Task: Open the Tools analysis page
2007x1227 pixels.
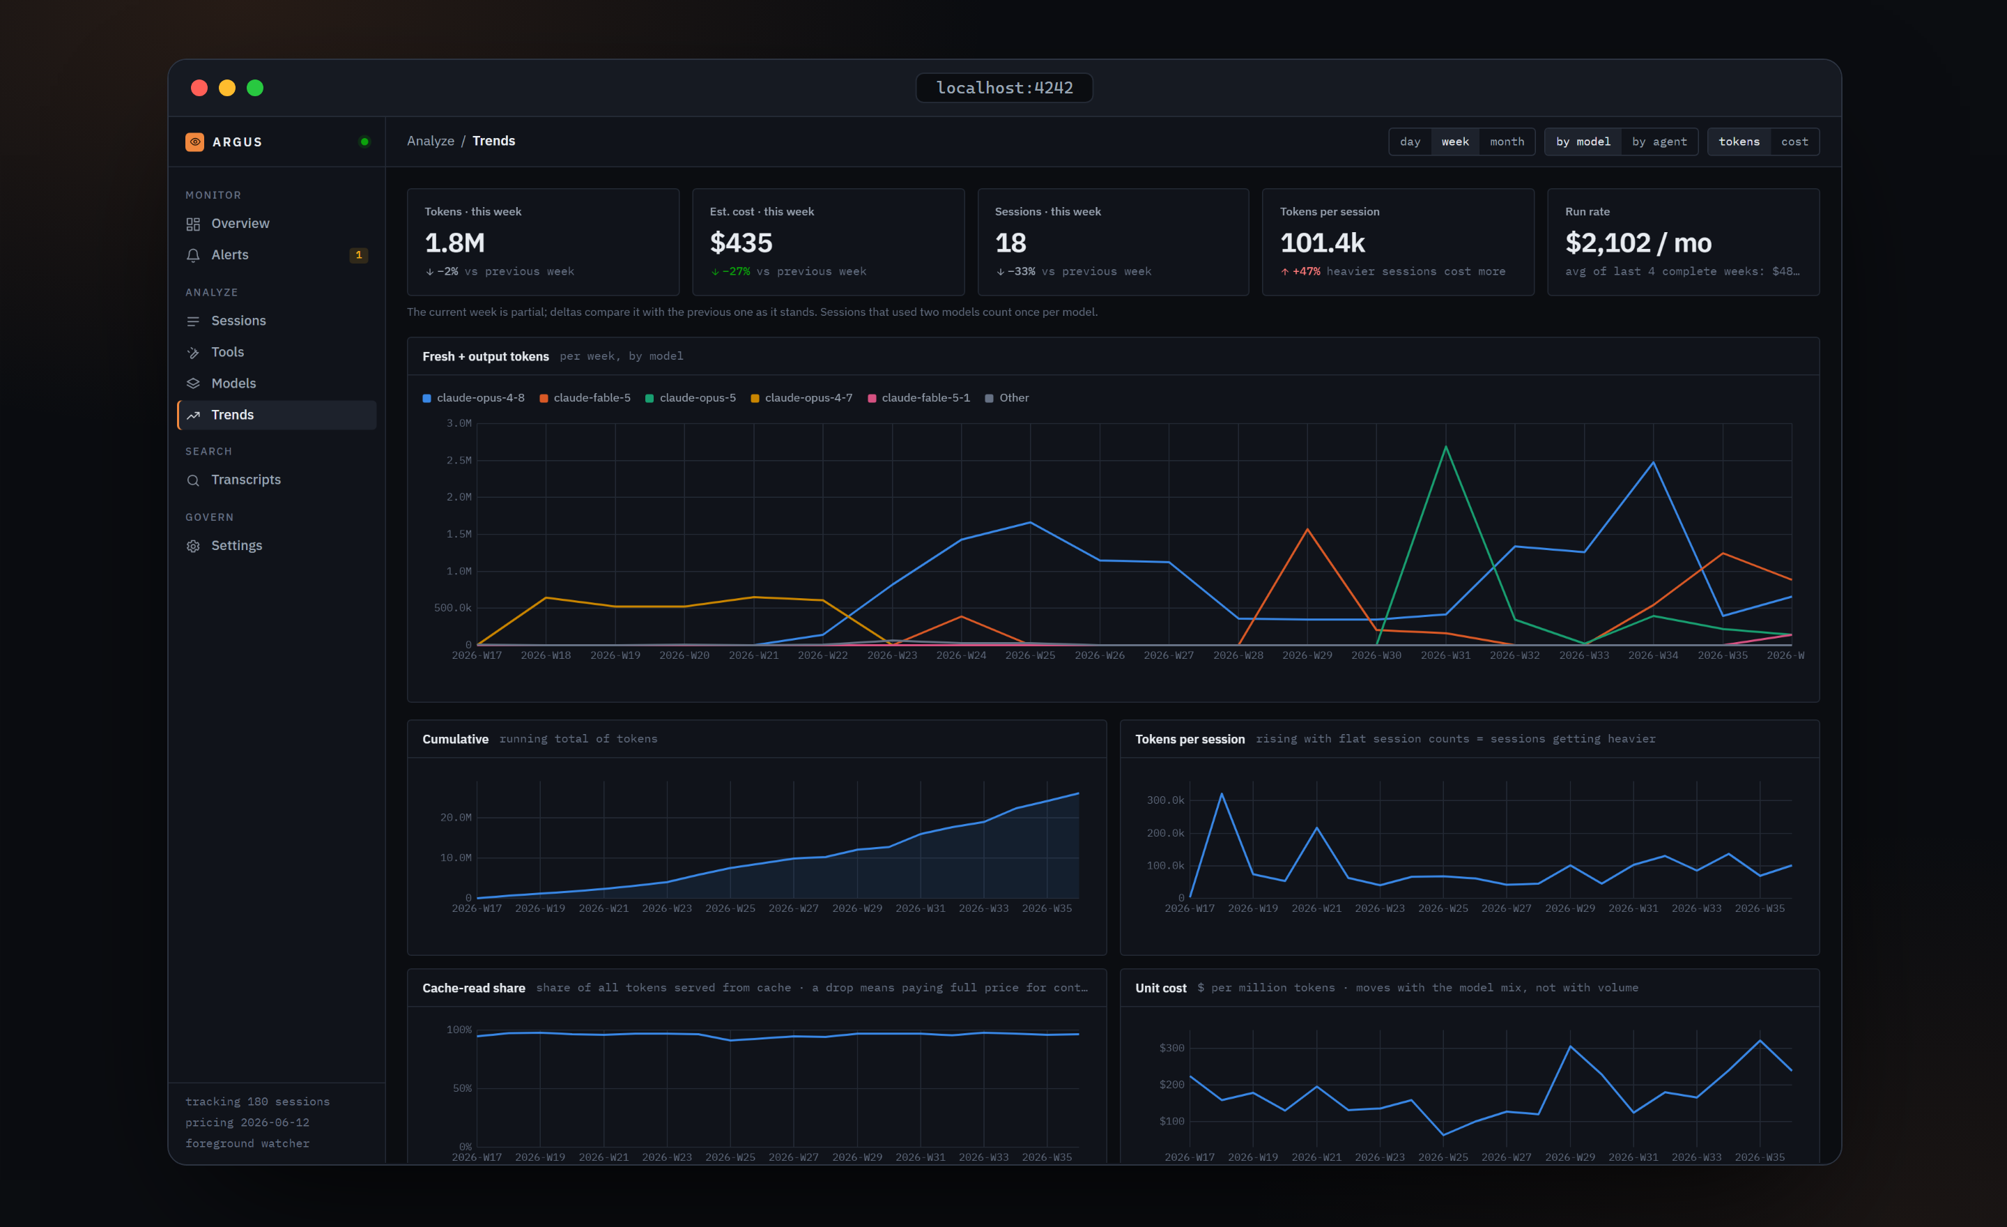Action: pos(277,352)
